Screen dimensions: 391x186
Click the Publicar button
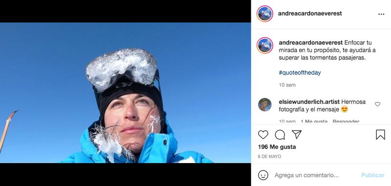(x=373, y=175)
